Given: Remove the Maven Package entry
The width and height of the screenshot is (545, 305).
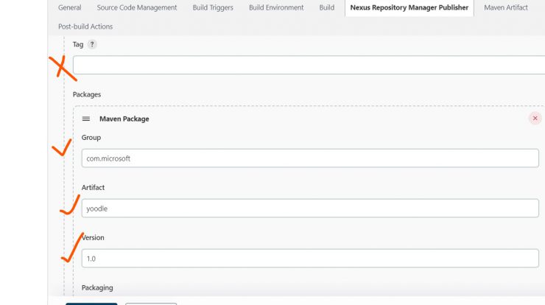Looking at the screenshot, I should [x=535, y=119].
